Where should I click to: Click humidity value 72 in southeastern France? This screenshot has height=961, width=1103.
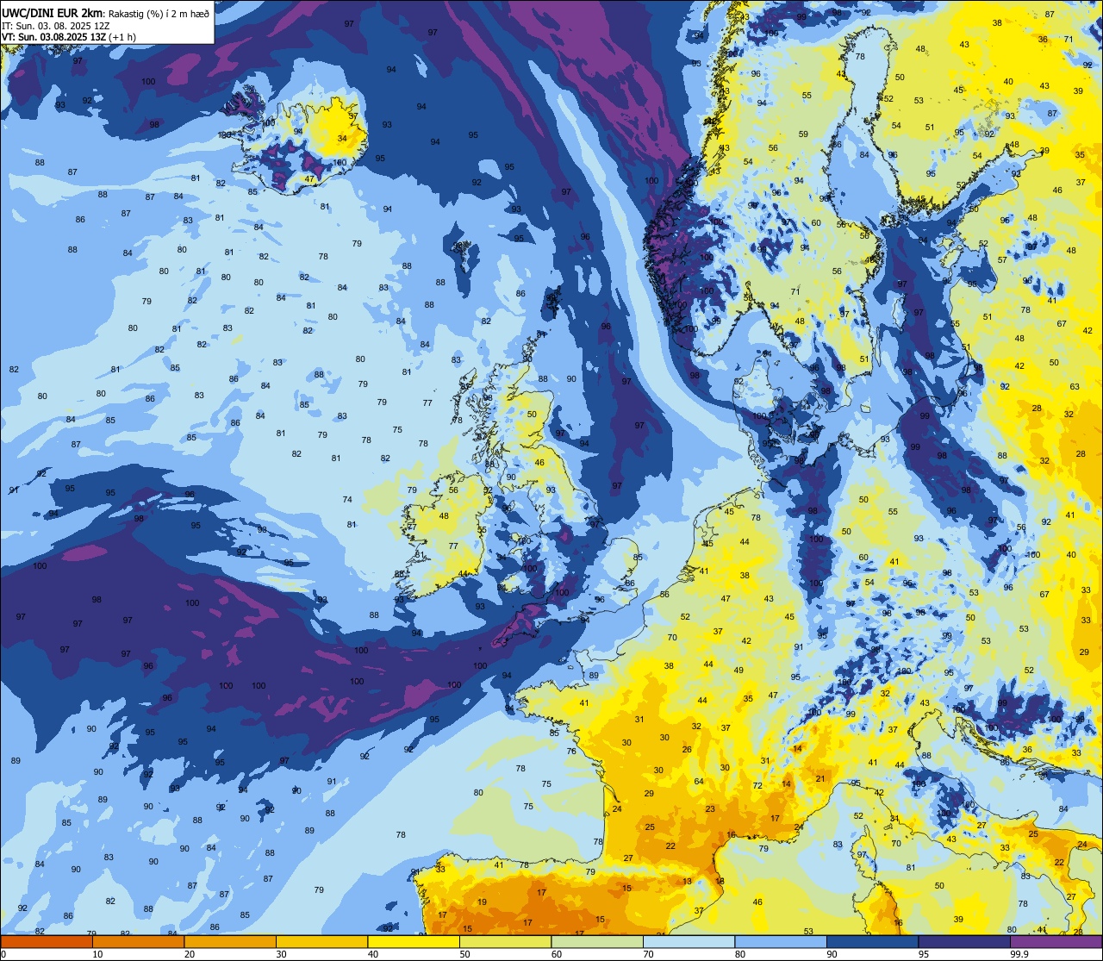point(757,786)
